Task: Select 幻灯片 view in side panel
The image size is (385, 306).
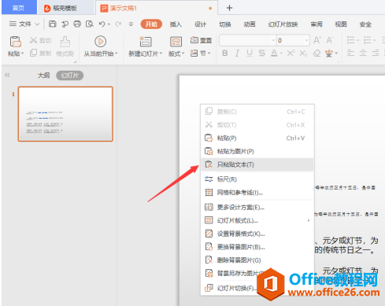Action: [x=69, y=76]
